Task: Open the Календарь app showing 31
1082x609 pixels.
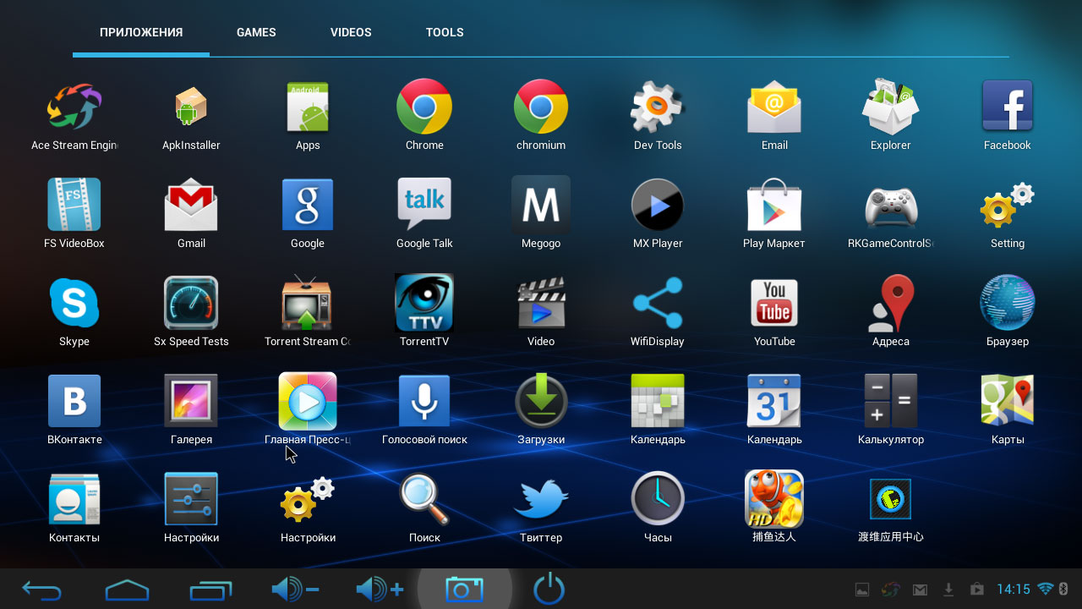Action: 774,401
